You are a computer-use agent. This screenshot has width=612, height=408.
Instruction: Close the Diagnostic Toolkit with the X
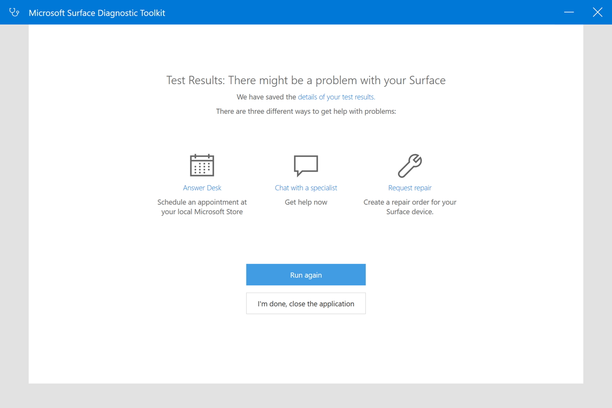598,12
